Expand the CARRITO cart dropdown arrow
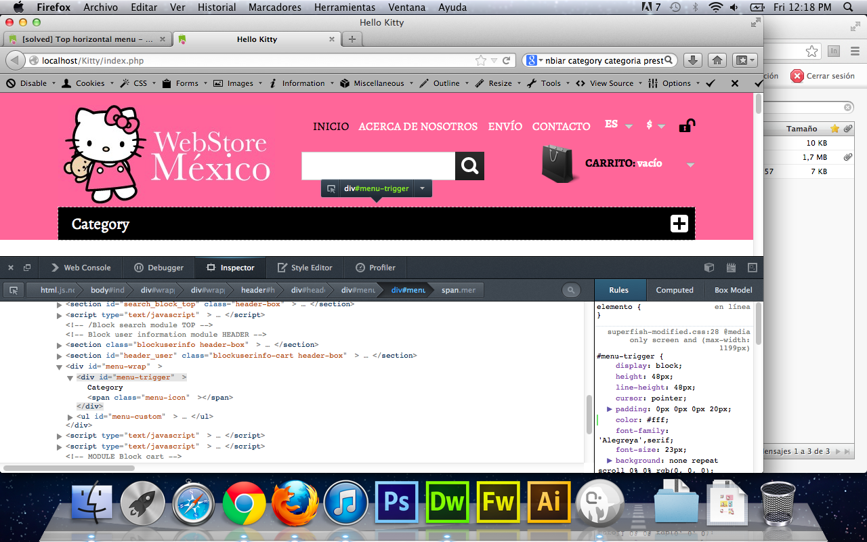867x542 pixels. click(x=690, y=165)
